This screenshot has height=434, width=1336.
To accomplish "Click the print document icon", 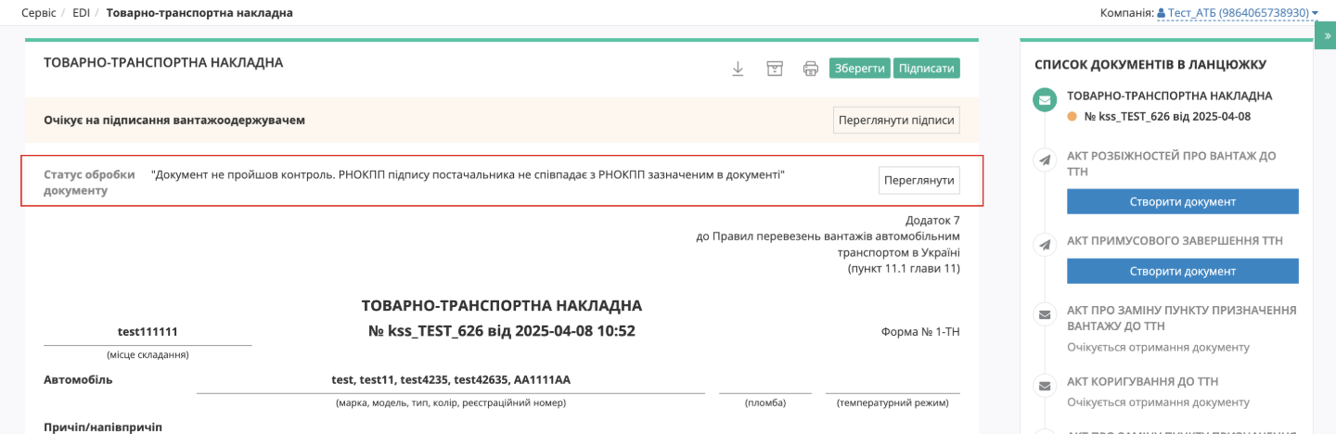I will [811, 69].
